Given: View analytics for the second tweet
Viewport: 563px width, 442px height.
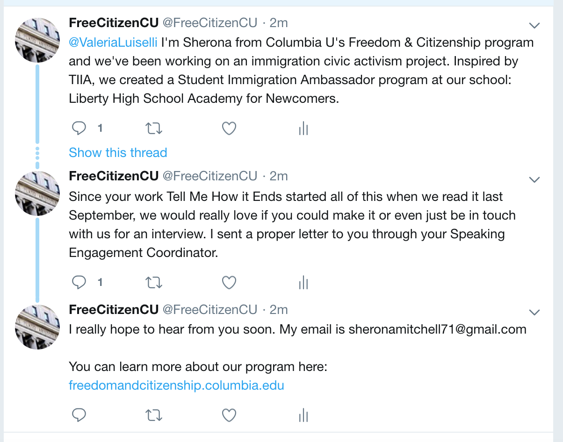Looking at the screenshot, I should (303, 282).
